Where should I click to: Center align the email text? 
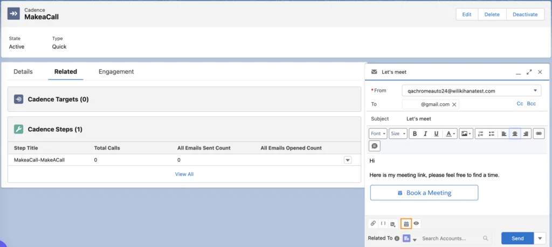515,133
